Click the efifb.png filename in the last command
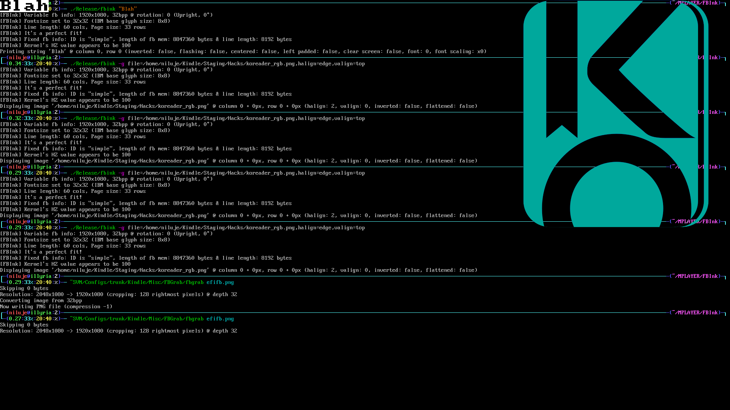730x410 pixels. (220, 319)
